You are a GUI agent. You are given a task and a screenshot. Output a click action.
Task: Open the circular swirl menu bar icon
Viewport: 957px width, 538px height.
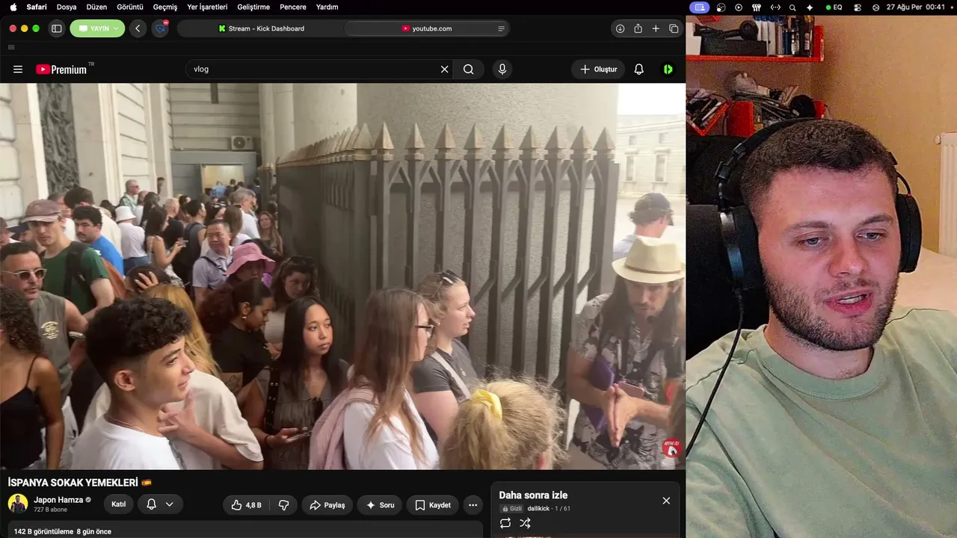[720, 7]
